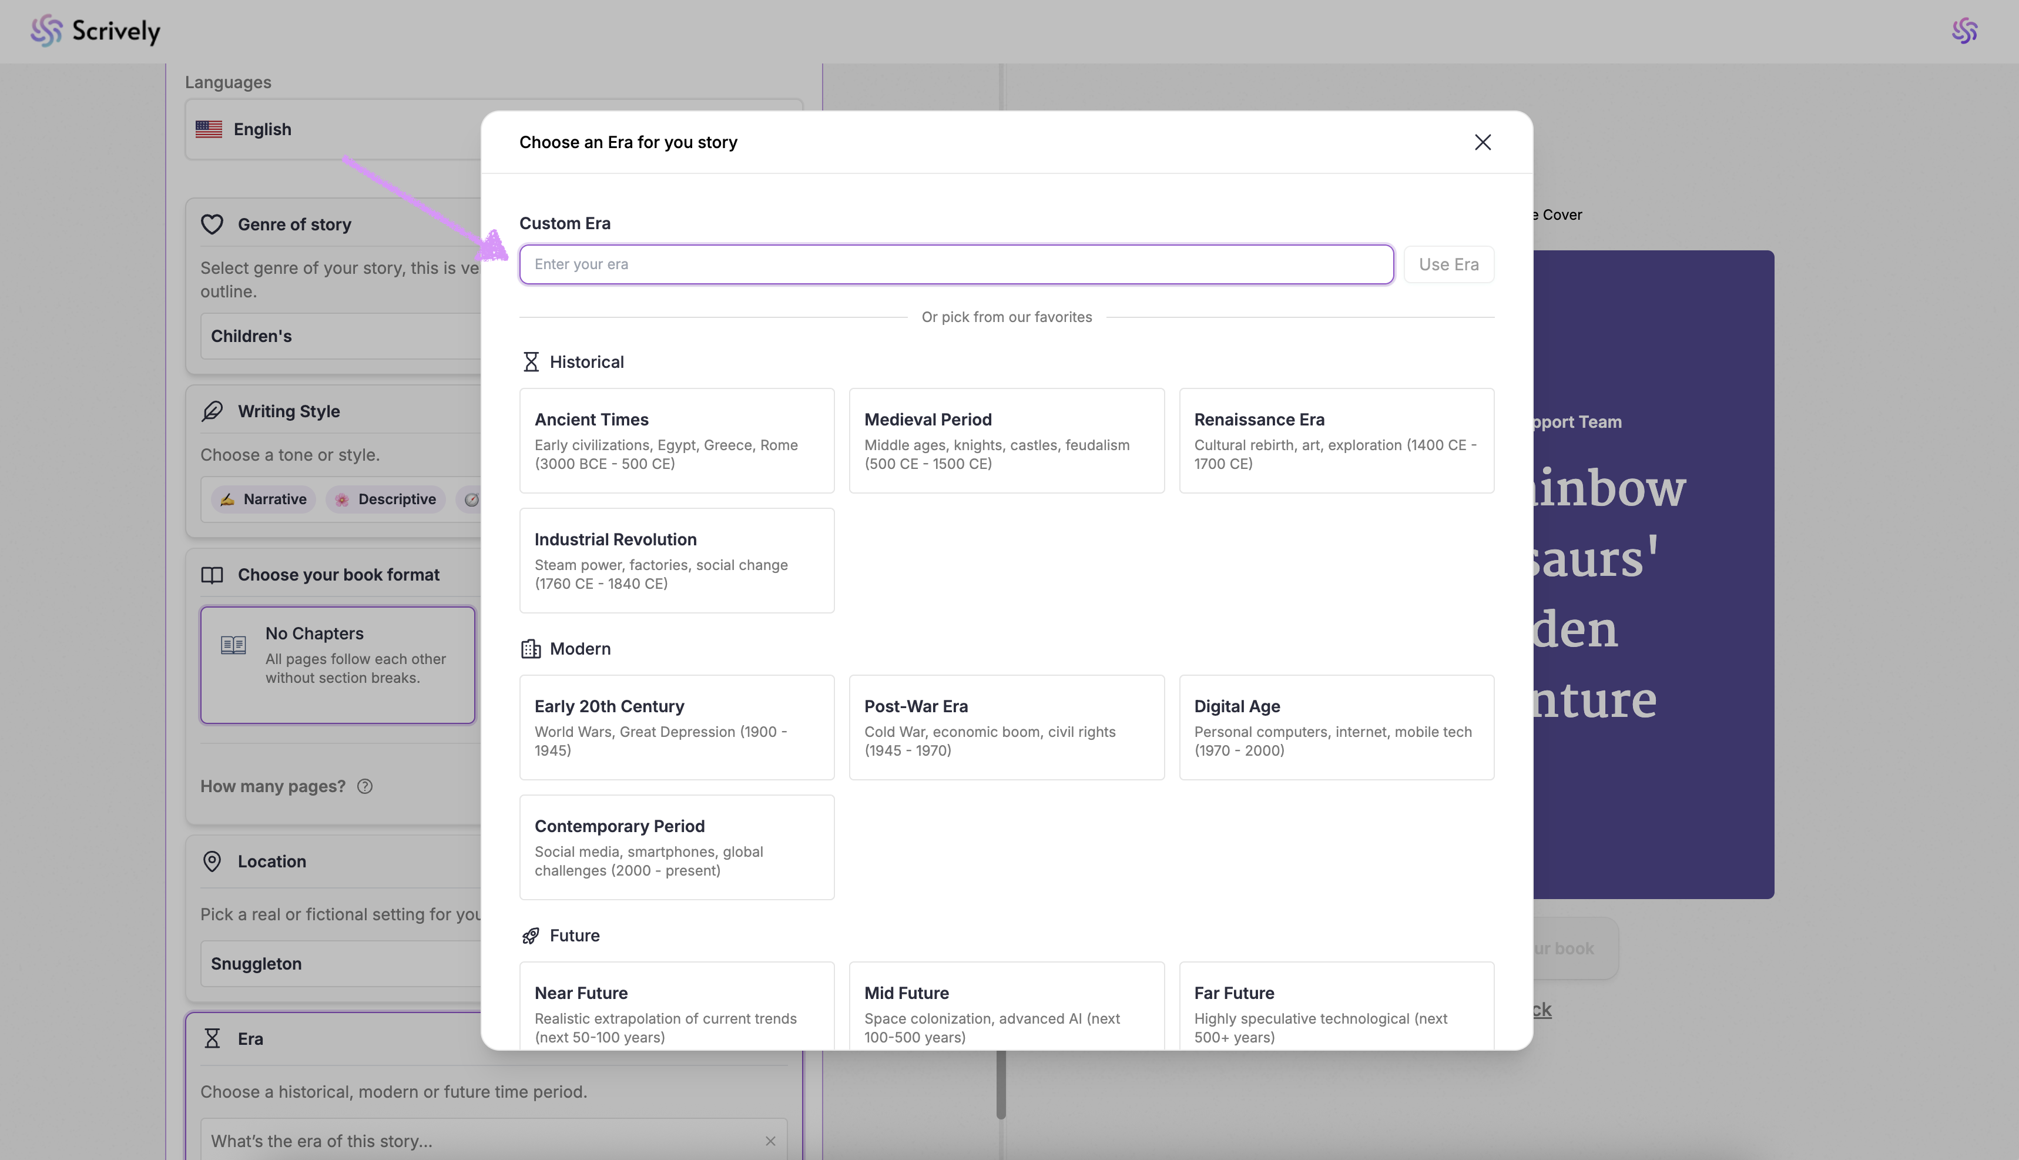2019x1160 pixels.
Task: Open the profile swirl icon top right
Action: pyautogui.click(x=1964, y=31)
